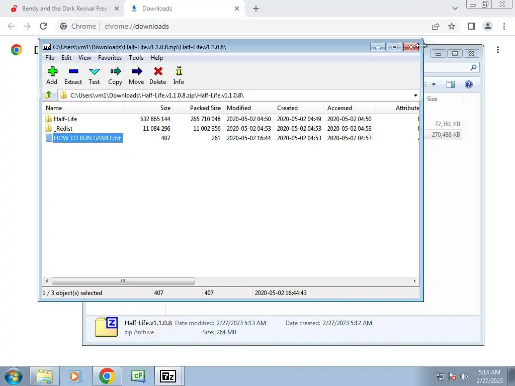Screen dimensions: 515x386
Task: Click the scroll left arrow in 7-Zip
Action: tap(47, 281)
